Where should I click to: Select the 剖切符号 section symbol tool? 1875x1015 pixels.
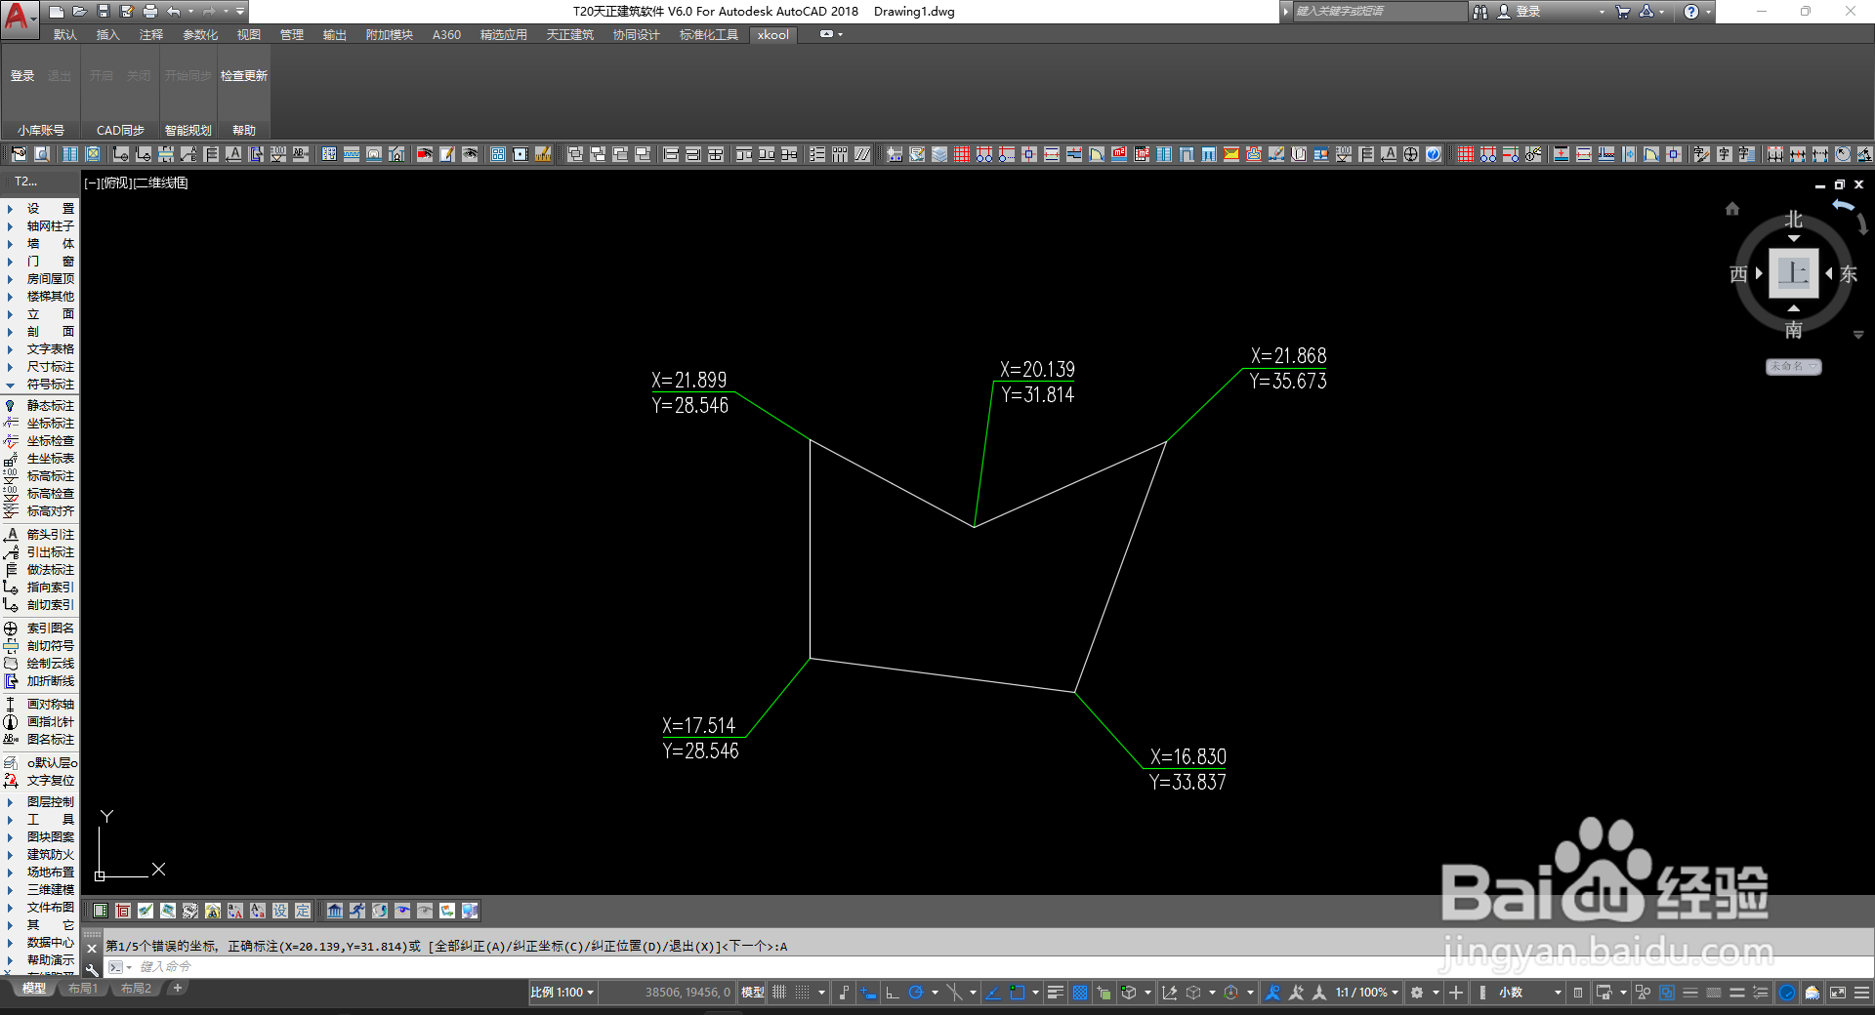click(x=40, y=646)
